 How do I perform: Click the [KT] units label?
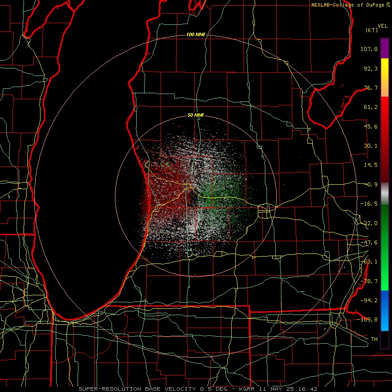[372, 30]
